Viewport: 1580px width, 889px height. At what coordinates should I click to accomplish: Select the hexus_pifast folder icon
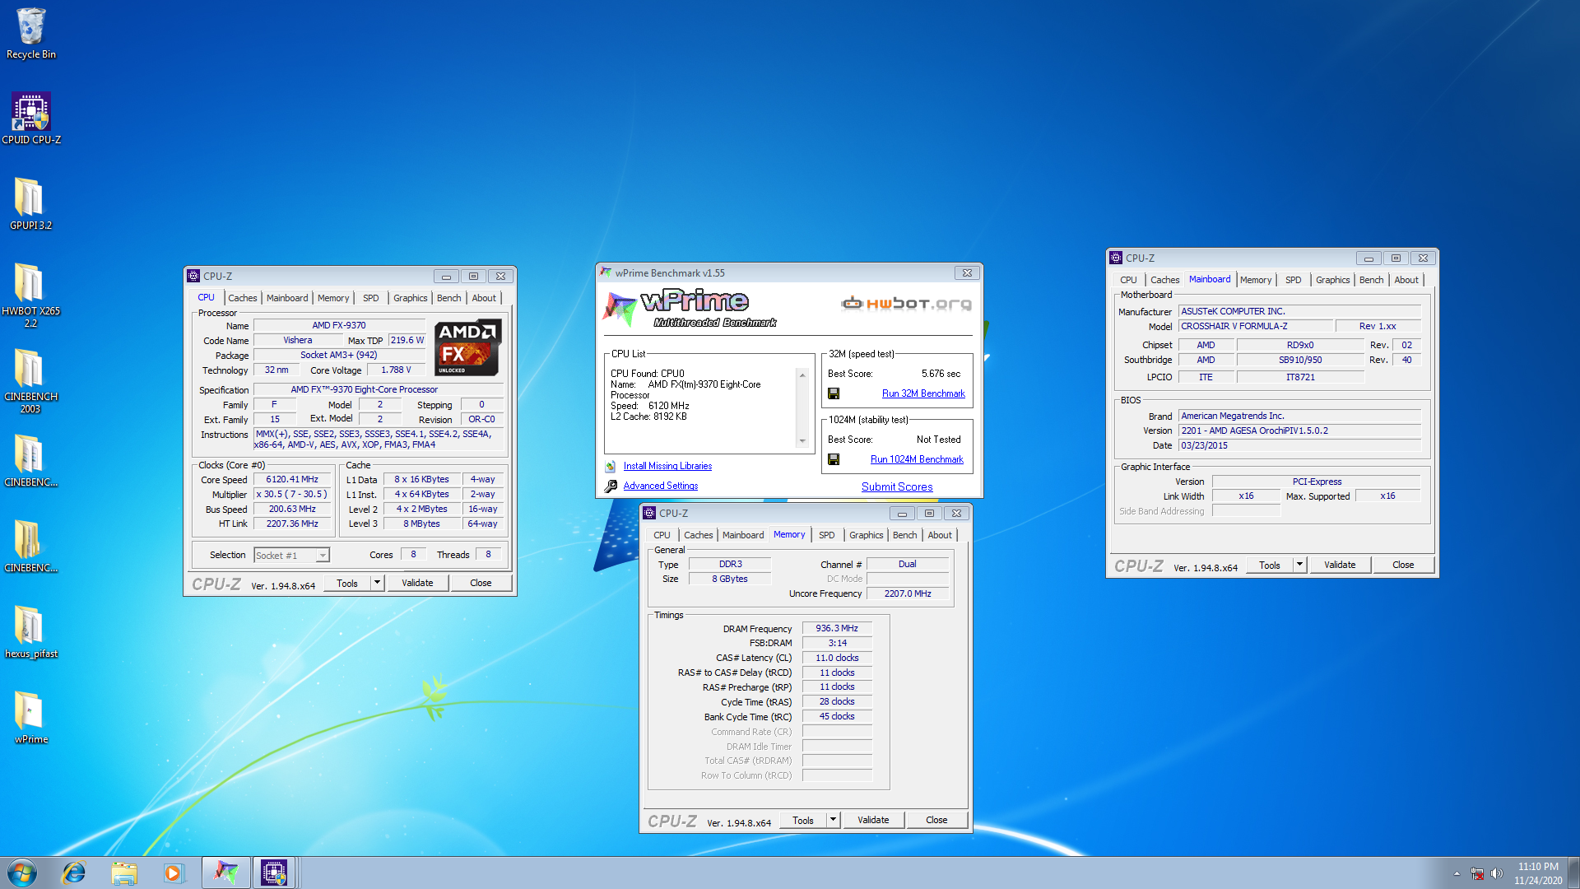pyautogui.click(x=31, y=632)
